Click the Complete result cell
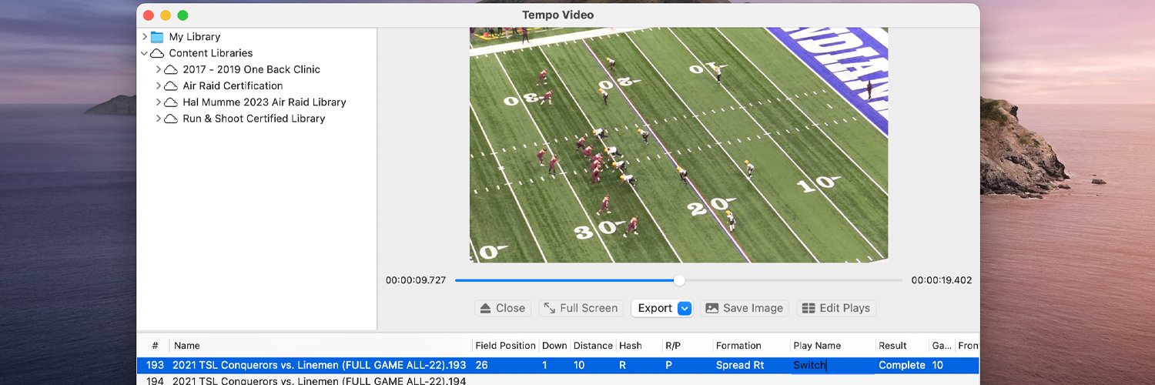This screenshot has height=385, width=1155. coord(902,366)
